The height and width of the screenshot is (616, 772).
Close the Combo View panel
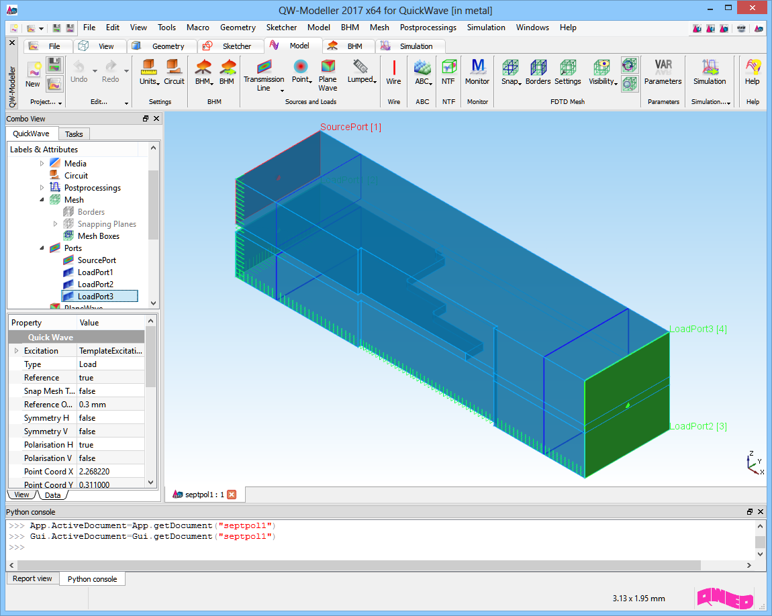156,119
